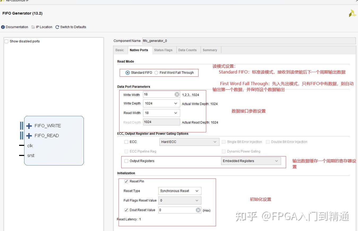Click the Read Latency : 1 text
Viewport: 358px width, 231px height.
129,219
